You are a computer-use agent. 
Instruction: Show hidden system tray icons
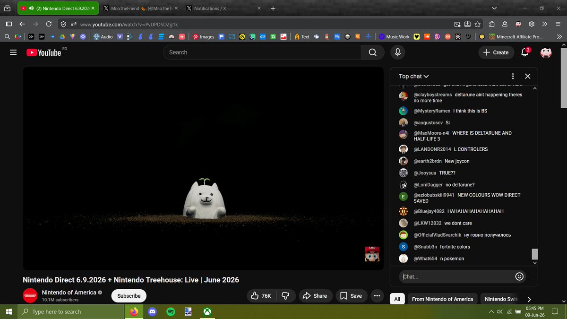(490, 312)
